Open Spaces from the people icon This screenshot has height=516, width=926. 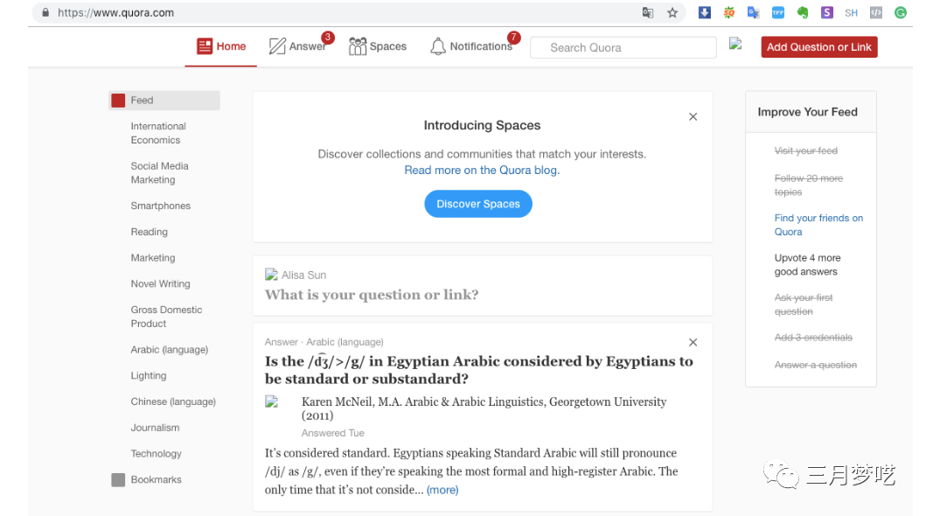pos(358,46)
